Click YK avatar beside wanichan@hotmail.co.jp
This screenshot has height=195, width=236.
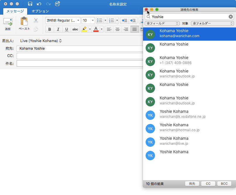click(x=150, y=129)
